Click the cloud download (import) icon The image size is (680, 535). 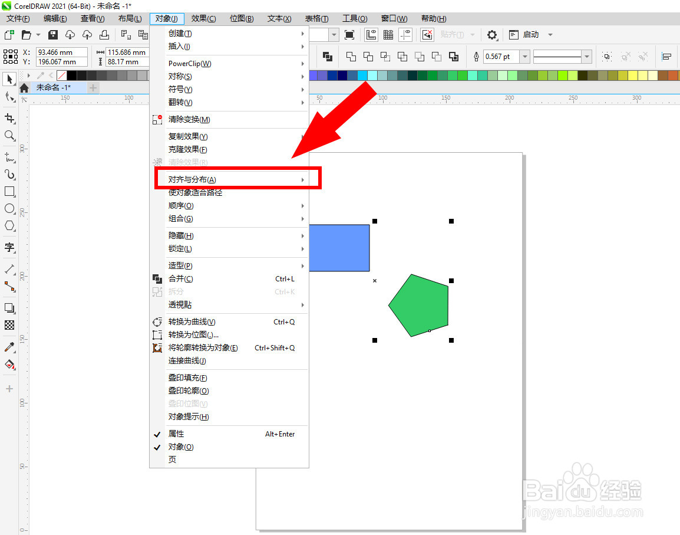click(70, 35)
